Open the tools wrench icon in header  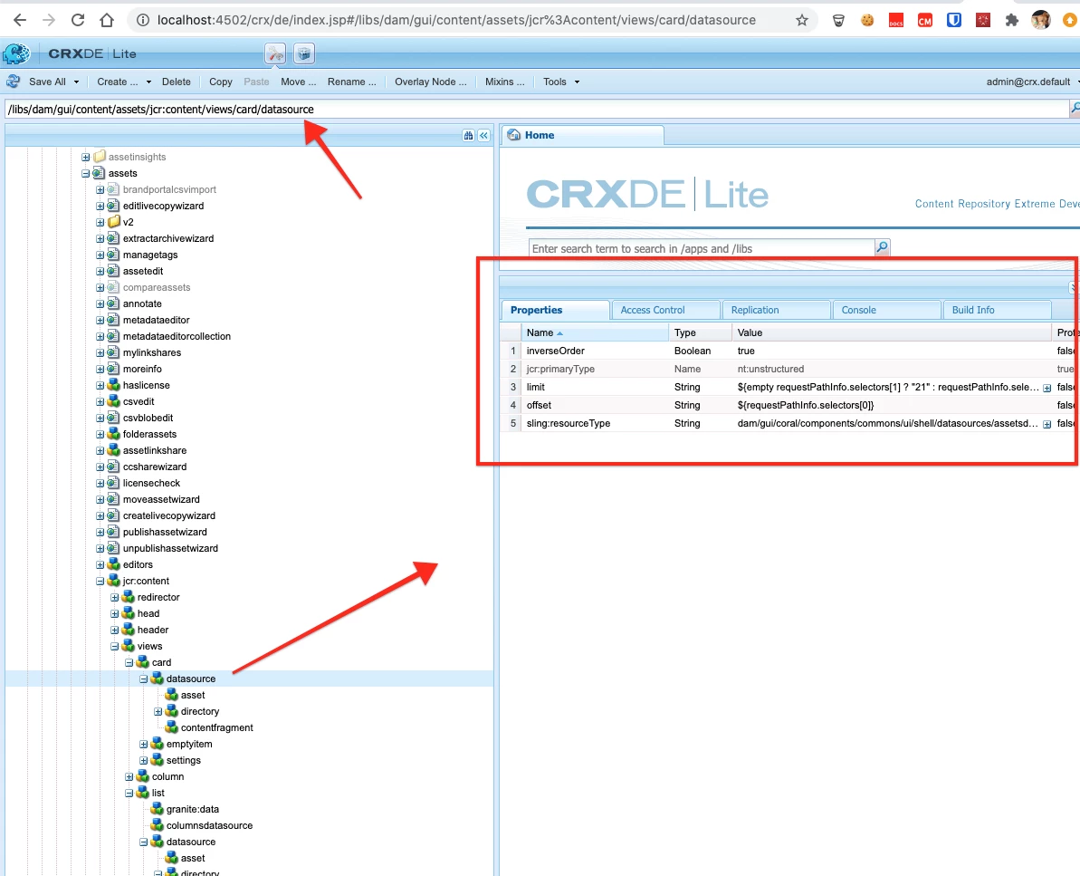pyautogui.click(x=275, y=53)
